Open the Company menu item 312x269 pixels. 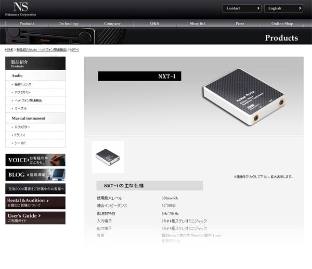112,23
